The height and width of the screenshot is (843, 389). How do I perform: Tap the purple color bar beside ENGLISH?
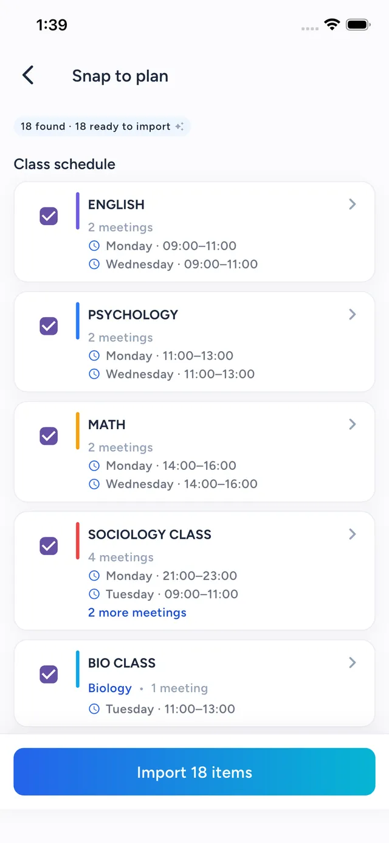pos(78,211)
